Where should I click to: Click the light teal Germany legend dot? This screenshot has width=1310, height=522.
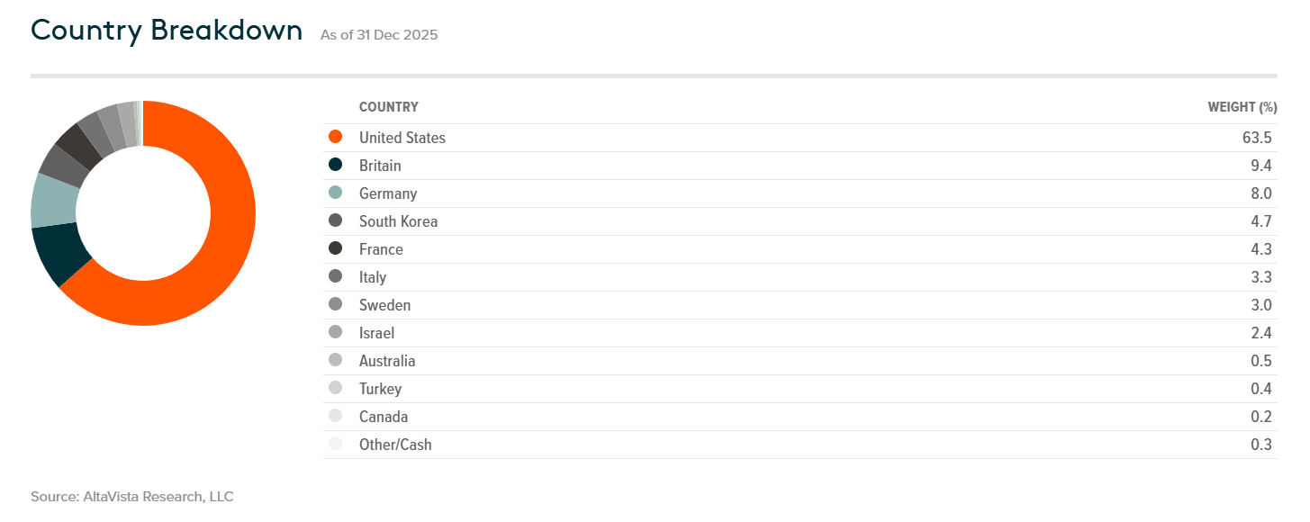336,193
